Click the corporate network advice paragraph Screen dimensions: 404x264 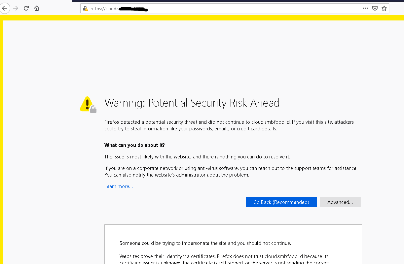pyautogui.click(x=231, y=172)
